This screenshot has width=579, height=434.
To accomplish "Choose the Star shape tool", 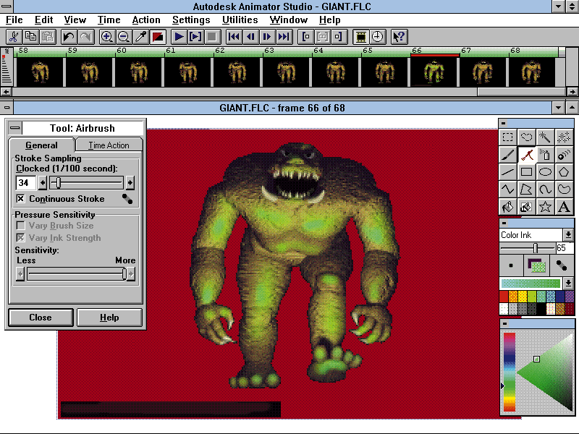I will pyautogui.click(x=546, y=208).
